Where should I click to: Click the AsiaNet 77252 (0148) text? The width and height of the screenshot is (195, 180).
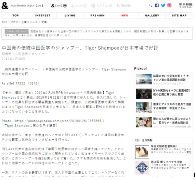click(x=20, y=83)
